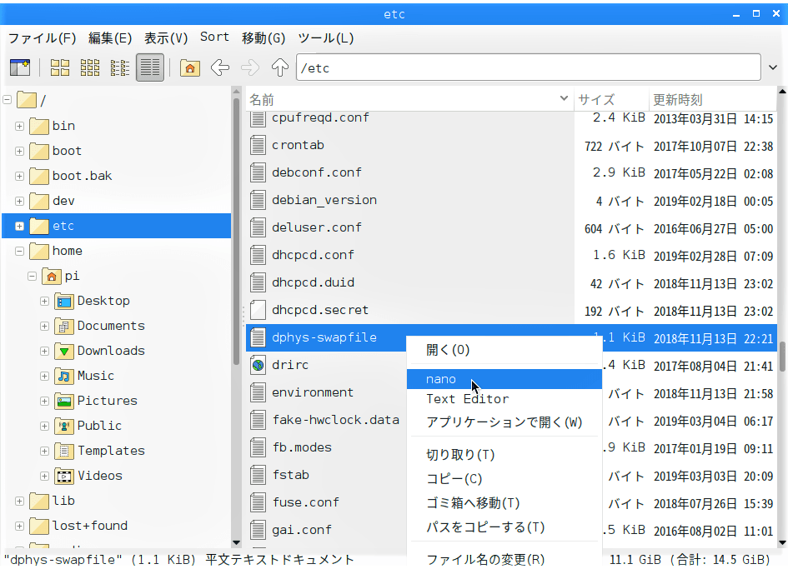Select the pi home folder icon
788x569 pixels.
tap(51, 276)
